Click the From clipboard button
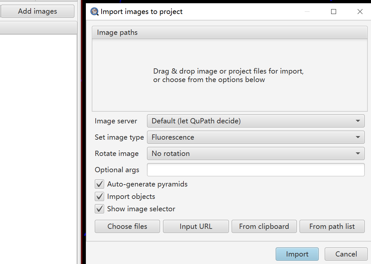 pos(264,227)
